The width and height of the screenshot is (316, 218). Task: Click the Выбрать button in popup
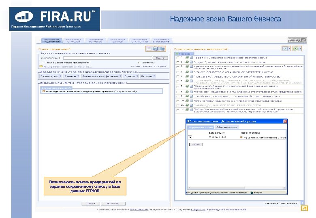coord(196,145)
